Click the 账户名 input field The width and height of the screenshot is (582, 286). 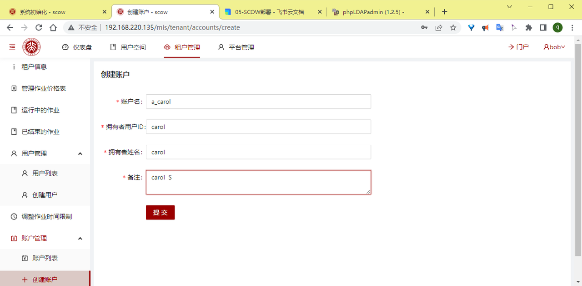tap(258, 102)
